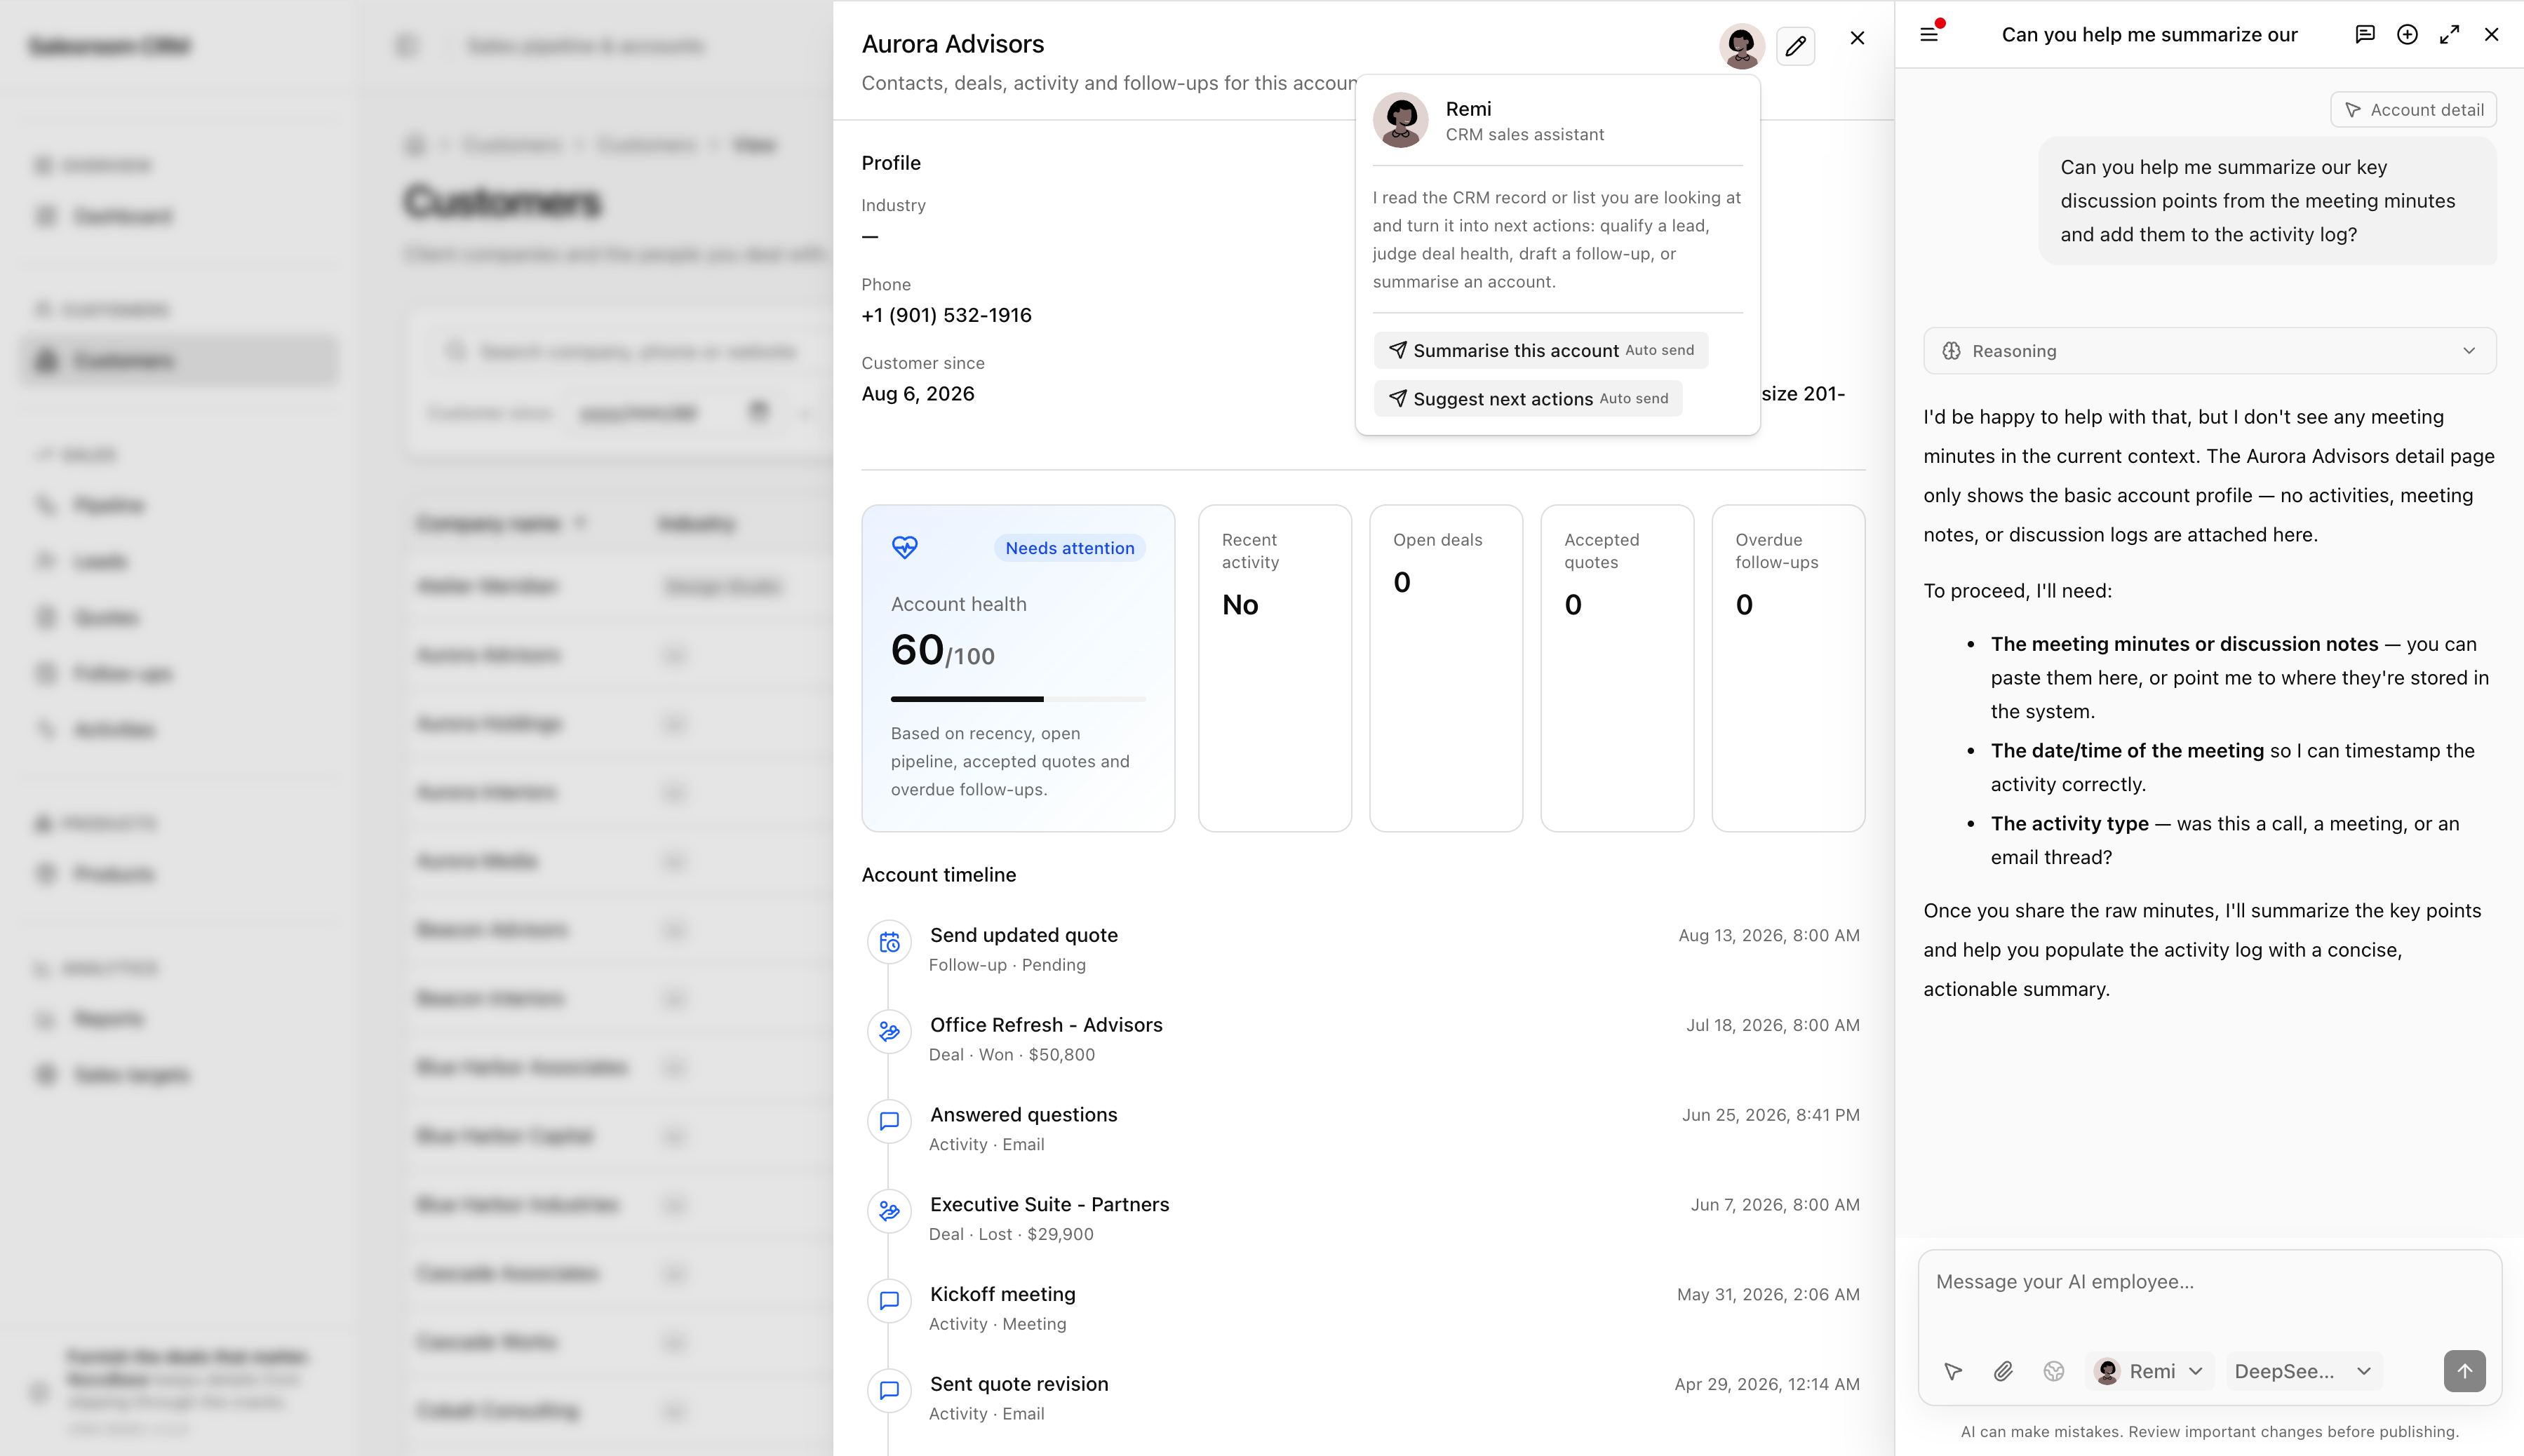Click the activity icon beside Kickoff meeting
Screen dimensions: 2524x1456
click(889, 1301)
